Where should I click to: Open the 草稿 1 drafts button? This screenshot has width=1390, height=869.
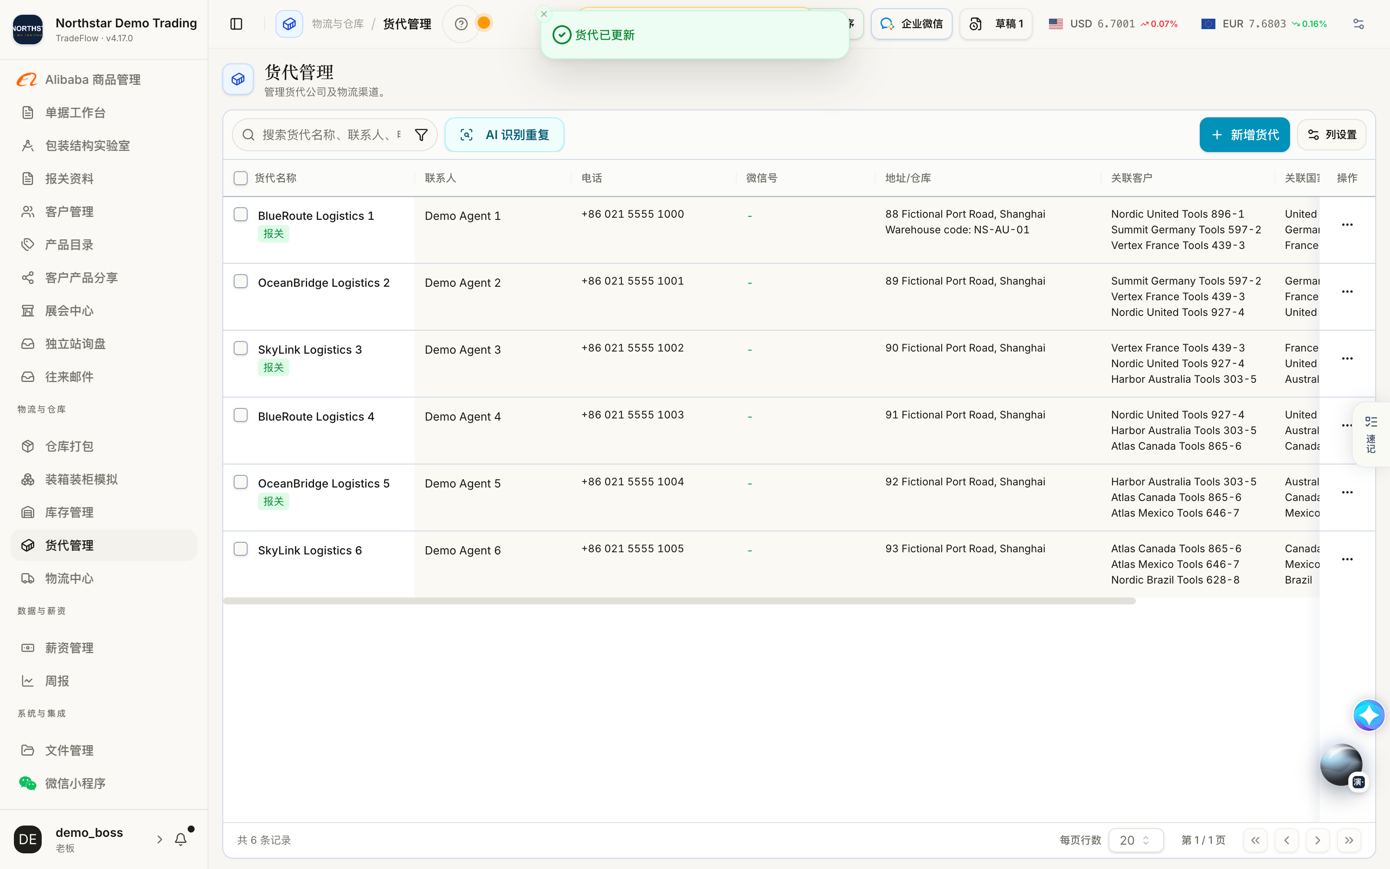996,23
